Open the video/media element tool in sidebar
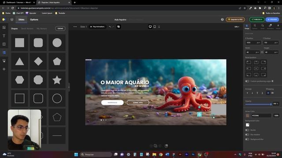 click(x=4, y=44)
